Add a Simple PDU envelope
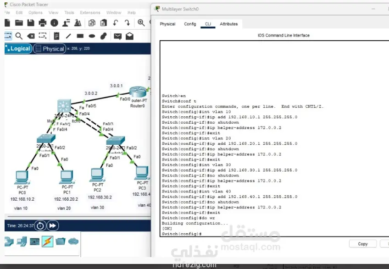 pyautogui.click(x=117, y=36)
